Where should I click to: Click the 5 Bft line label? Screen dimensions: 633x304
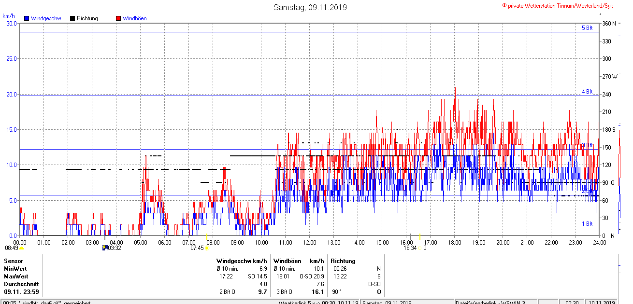pos(587,28)
